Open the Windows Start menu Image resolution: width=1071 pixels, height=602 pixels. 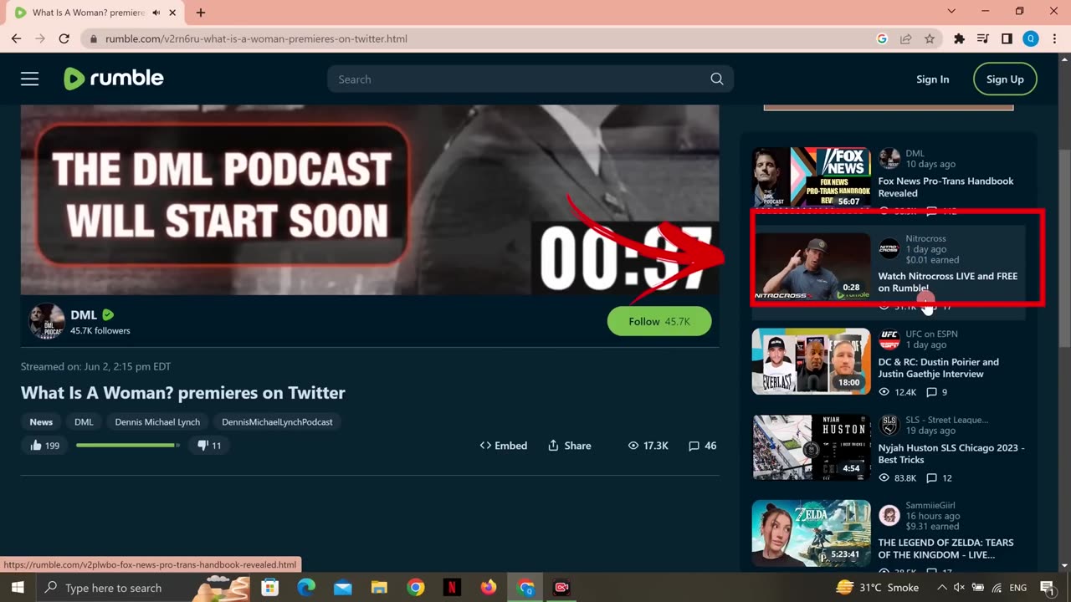click(x=18, y=587)
